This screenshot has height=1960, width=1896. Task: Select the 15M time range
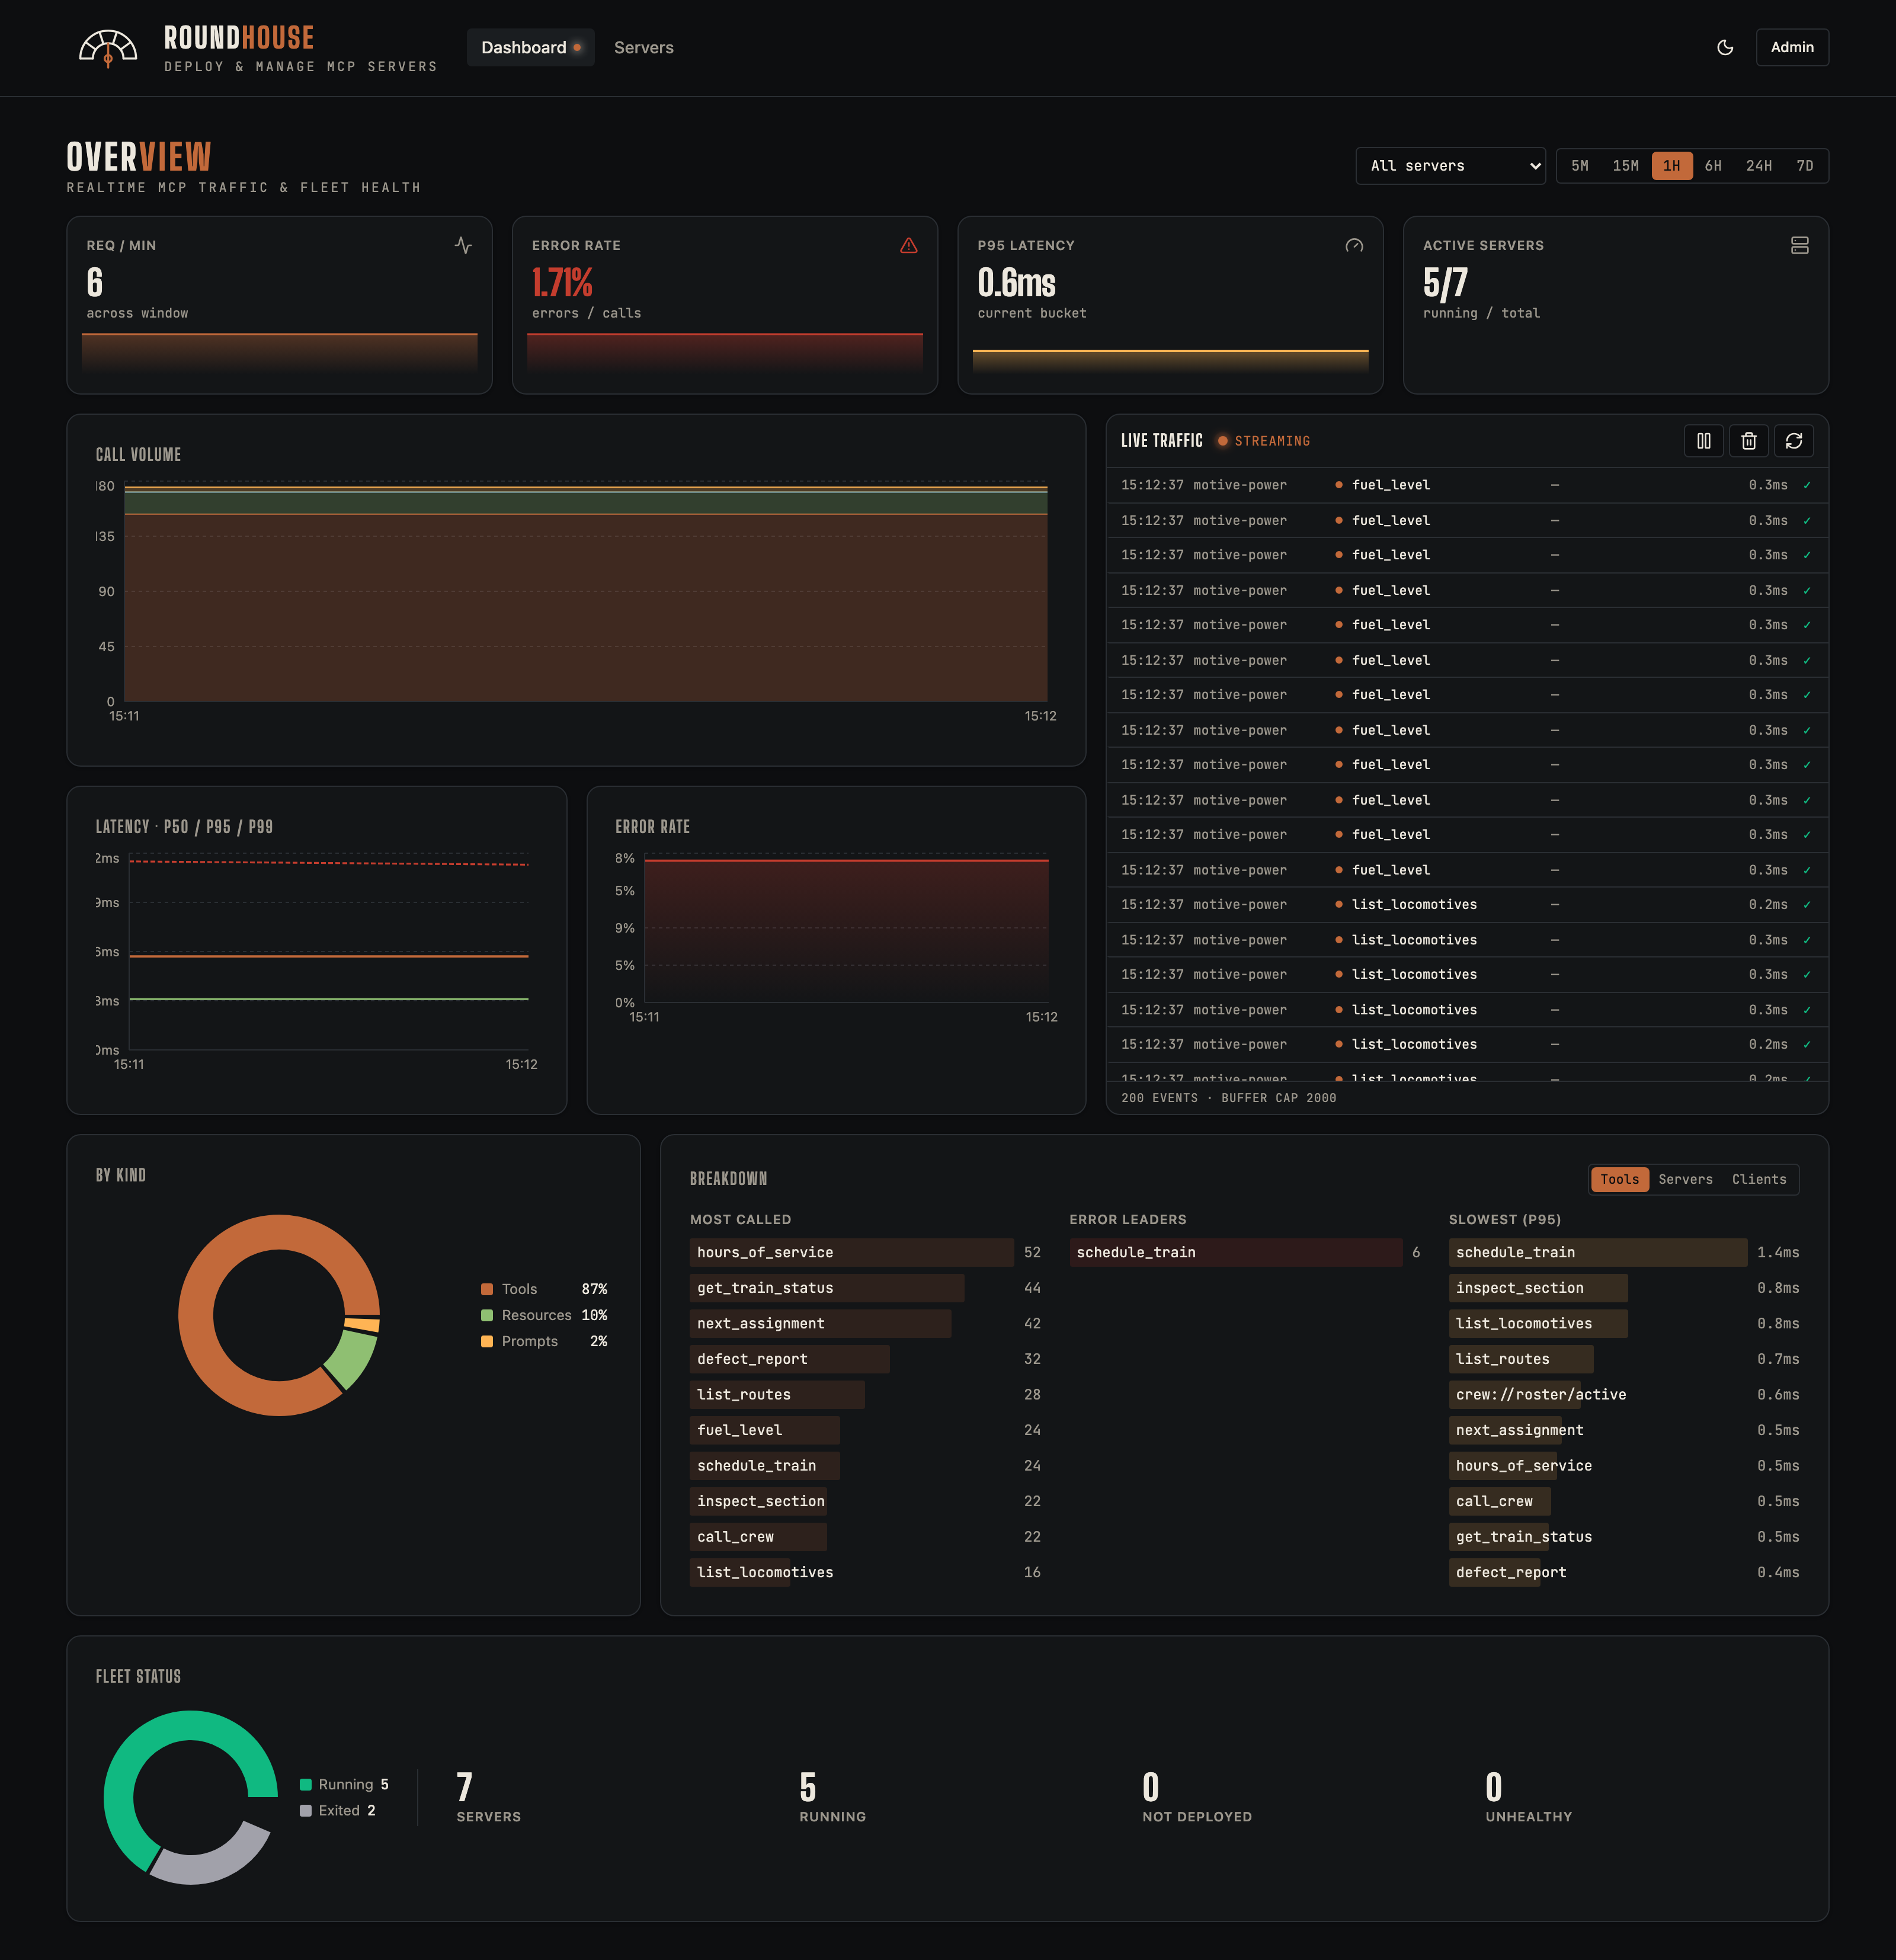point(1626,166)
